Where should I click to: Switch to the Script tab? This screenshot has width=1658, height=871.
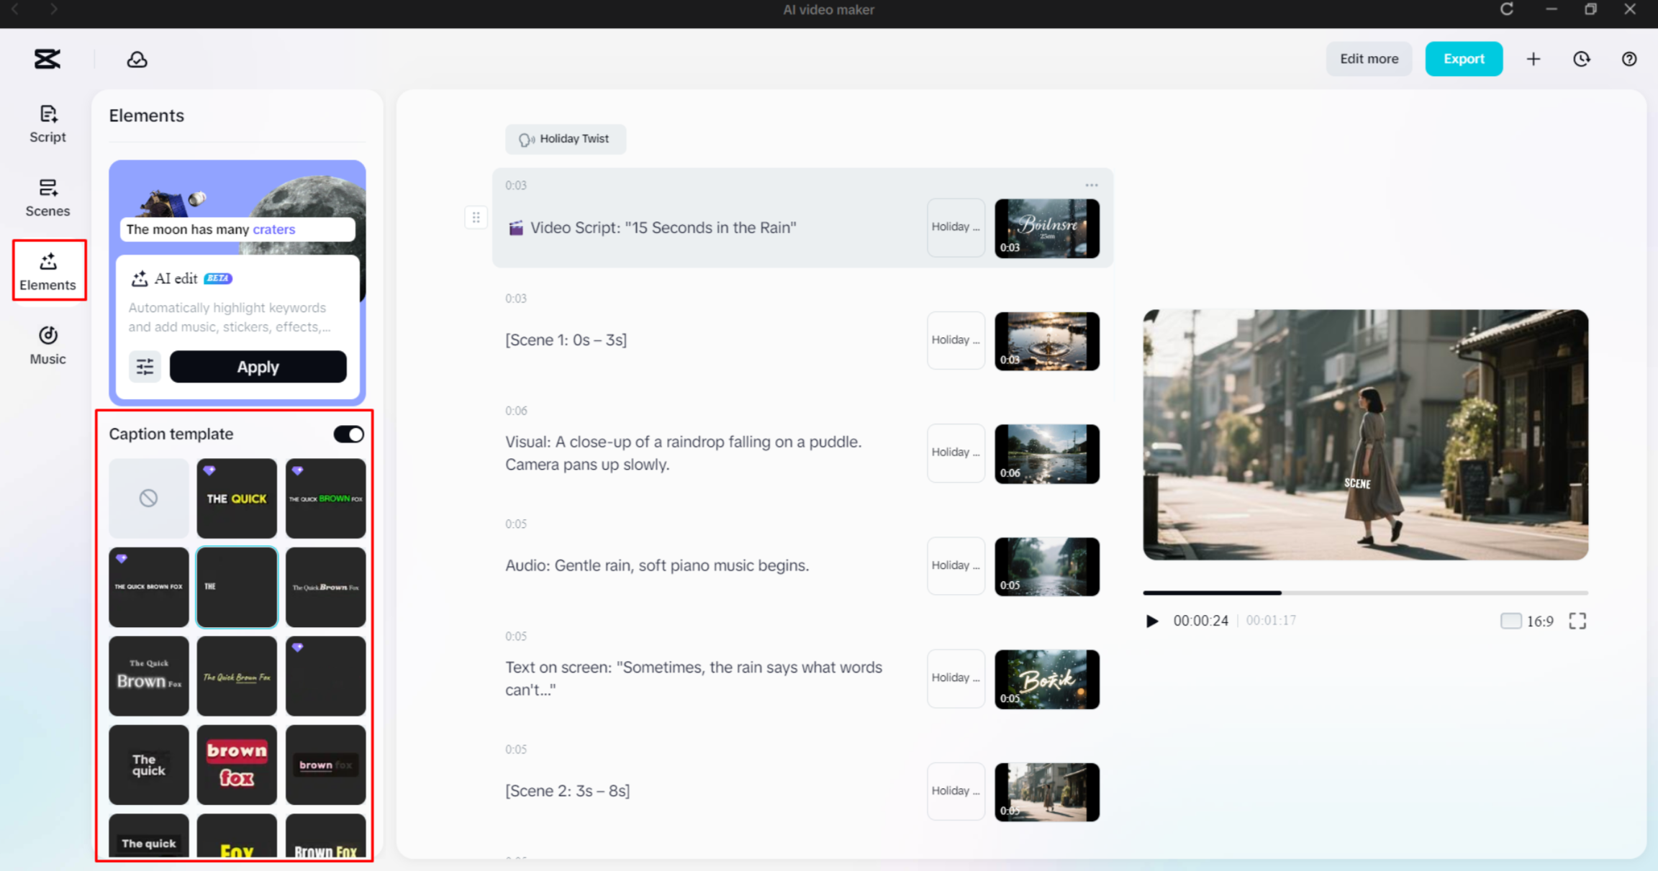47,124
